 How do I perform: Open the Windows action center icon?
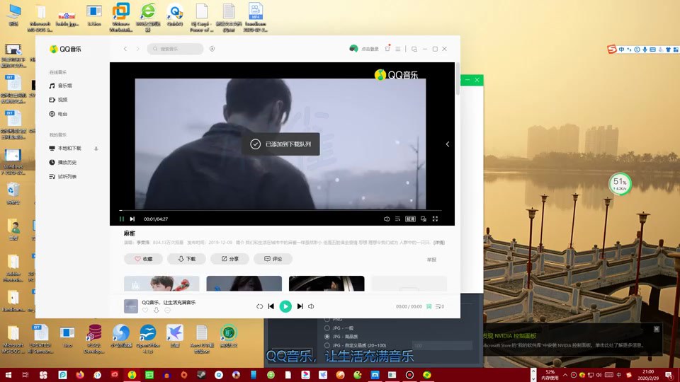pos(669,375)
